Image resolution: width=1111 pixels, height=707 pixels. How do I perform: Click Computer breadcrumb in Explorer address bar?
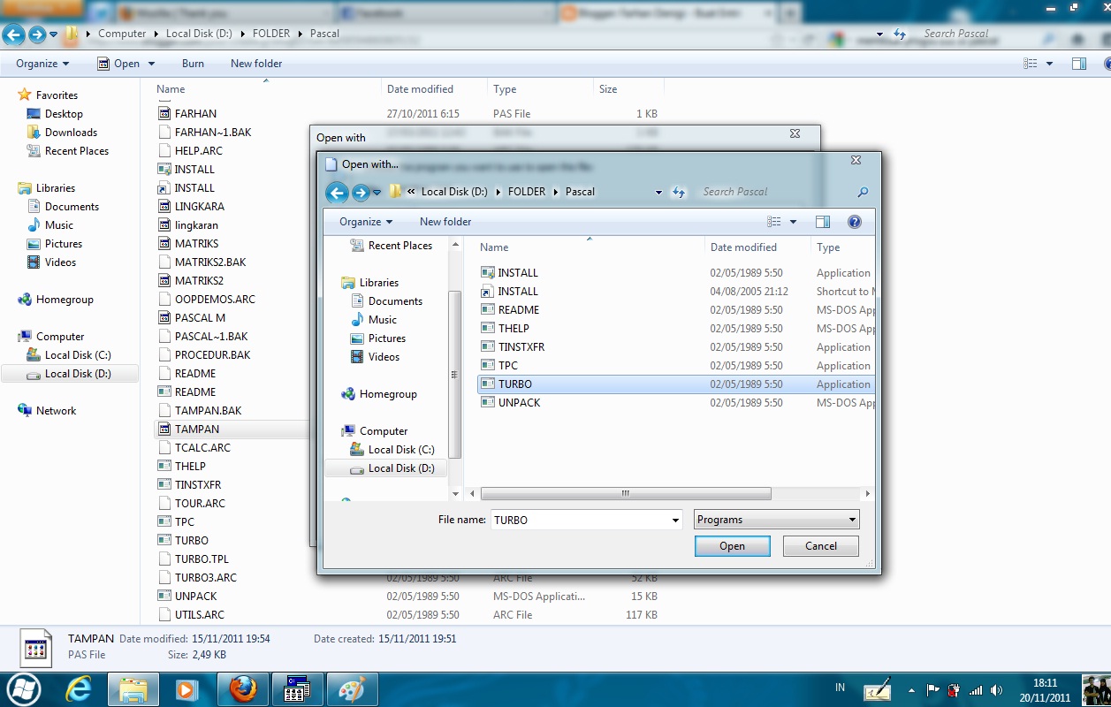click(x=122, y=34)
